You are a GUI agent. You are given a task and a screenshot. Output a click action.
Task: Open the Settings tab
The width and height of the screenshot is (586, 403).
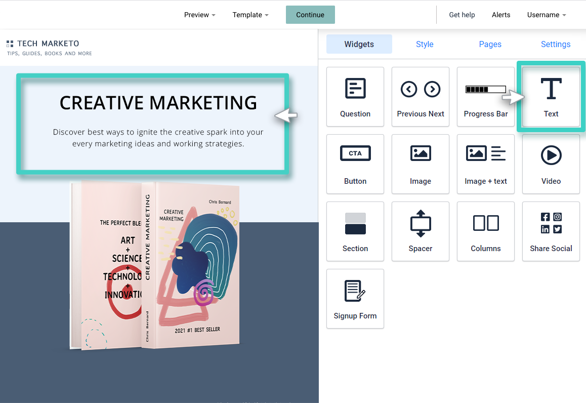pos(555,44)
